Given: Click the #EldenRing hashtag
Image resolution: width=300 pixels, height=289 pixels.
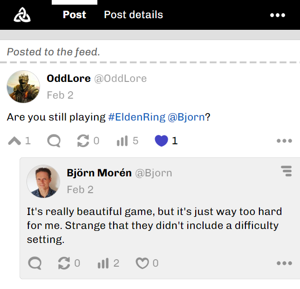Looking at the screenshot, I should point(136,117).
